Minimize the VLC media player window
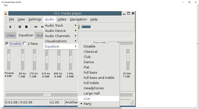Image resolution: width=199 pixels, height=109 pixels. (124, 13)
